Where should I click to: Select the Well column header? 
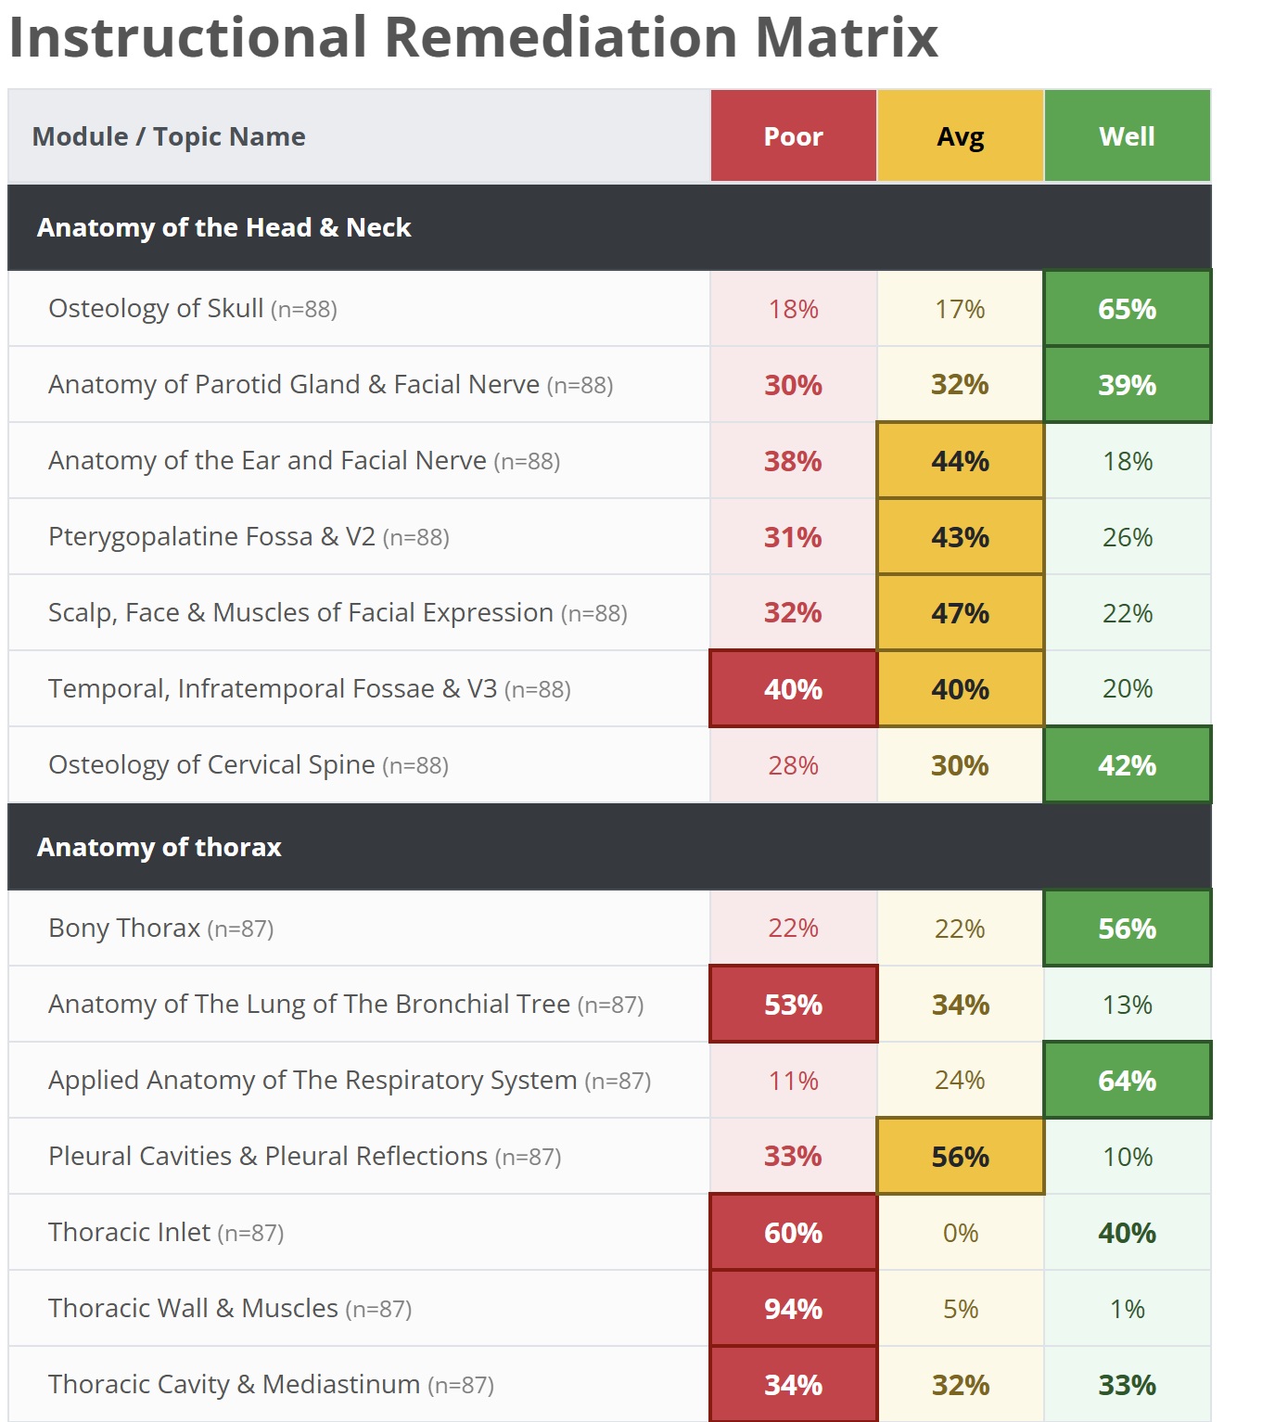[x=1127, y=135]
